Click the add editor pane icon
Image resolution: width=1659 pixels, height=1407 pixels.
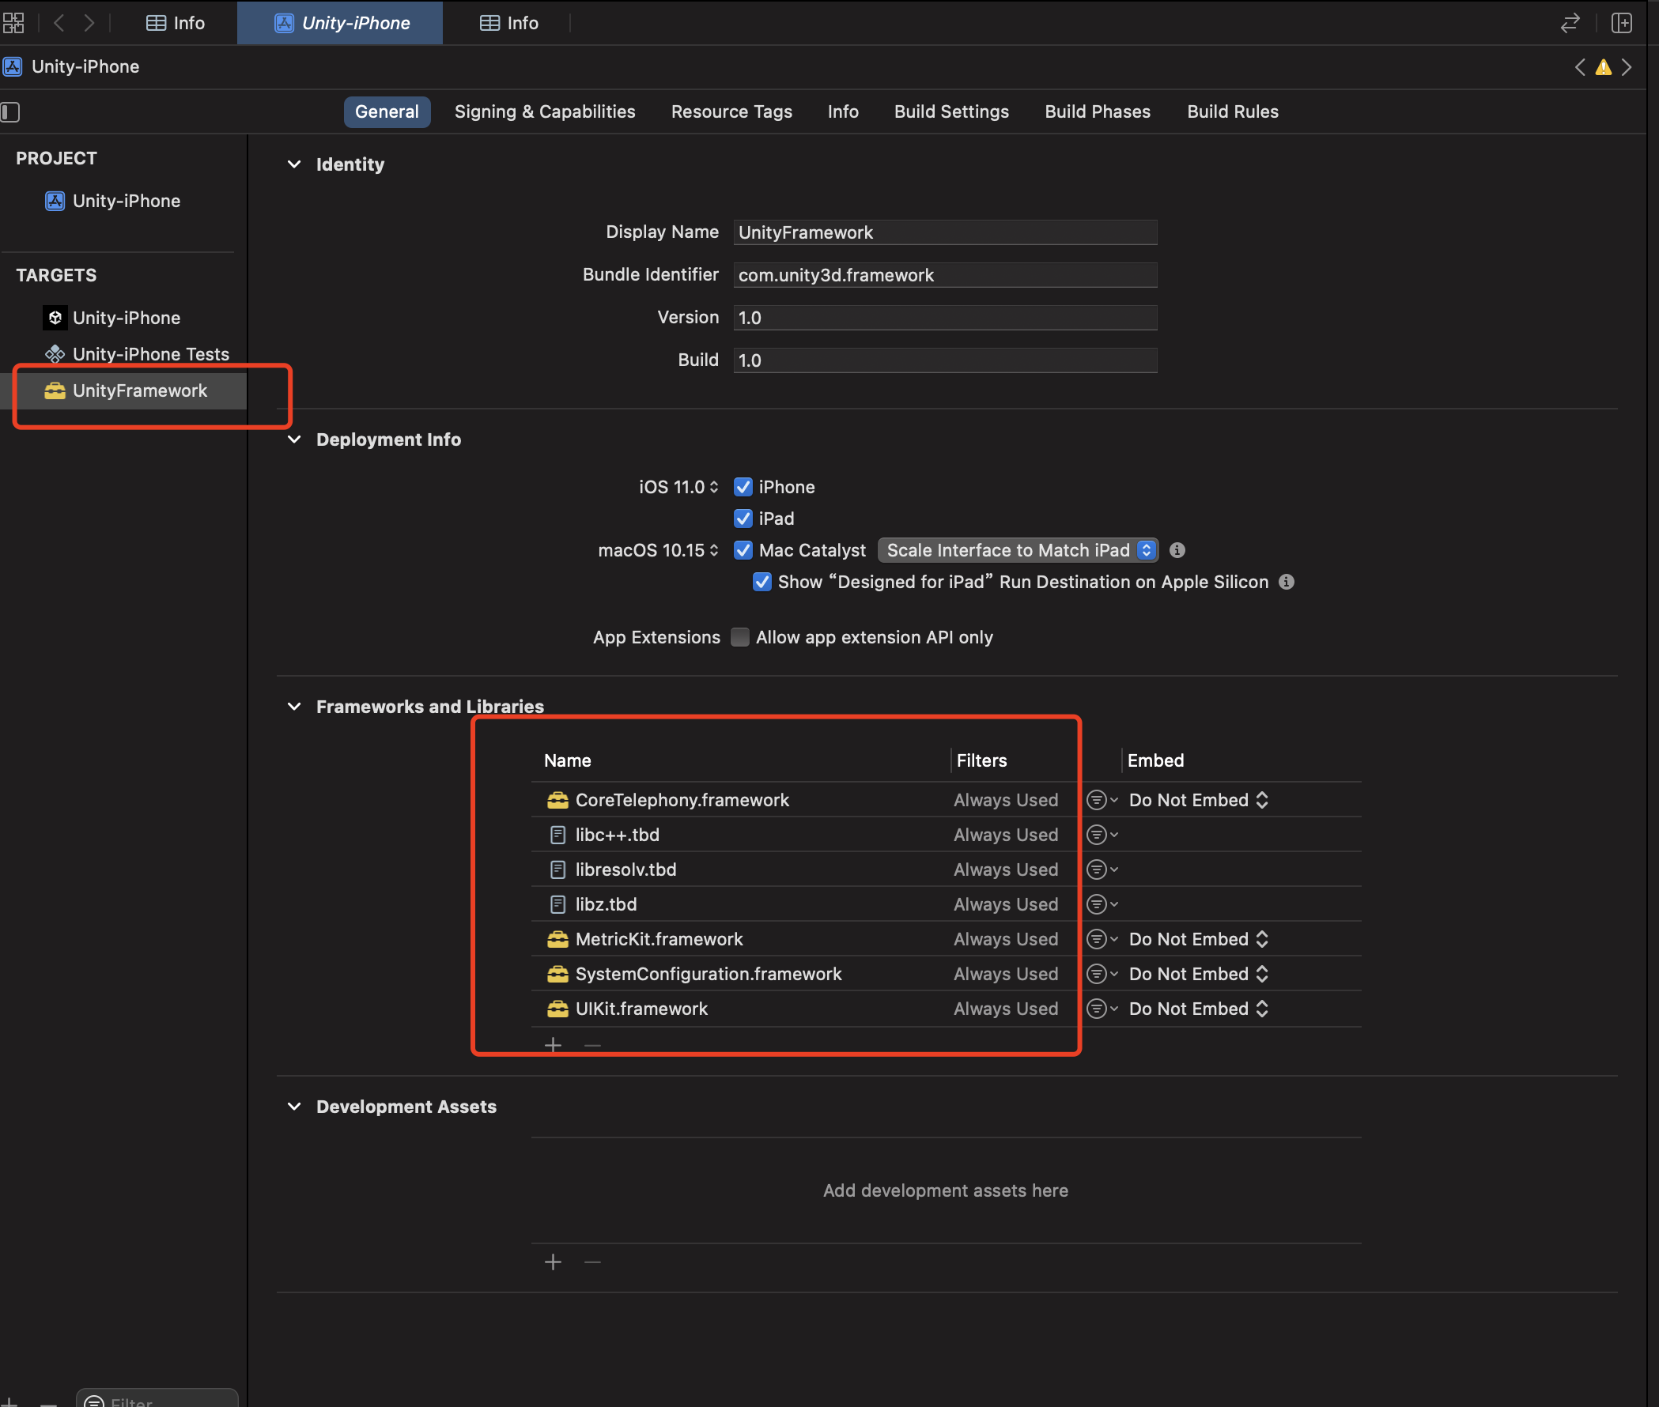pos(1621,22)
